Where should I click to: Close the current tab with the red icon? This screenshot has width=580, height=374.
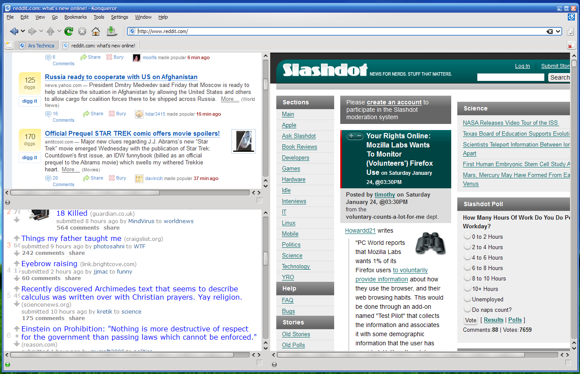point(571,46)
